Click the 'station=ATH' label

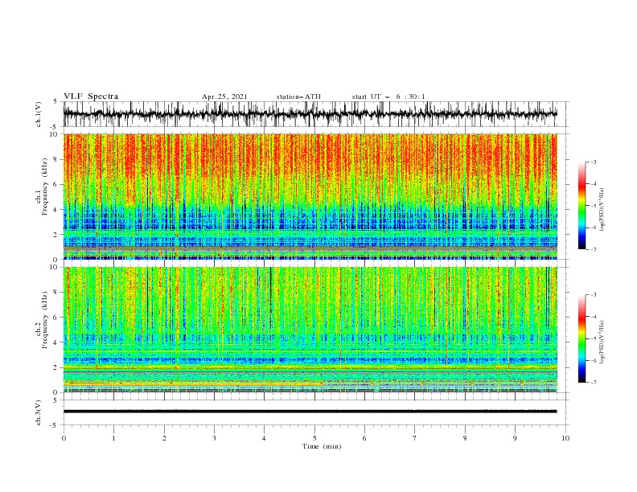point(298,96)
